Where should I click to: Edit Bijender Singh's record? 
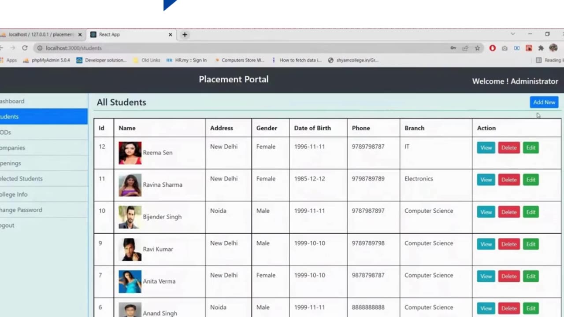531,212
